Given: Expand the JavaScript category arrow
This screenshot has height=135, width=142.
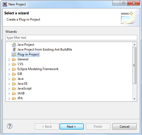Looking at the screenshot, I should click(9, 89).
